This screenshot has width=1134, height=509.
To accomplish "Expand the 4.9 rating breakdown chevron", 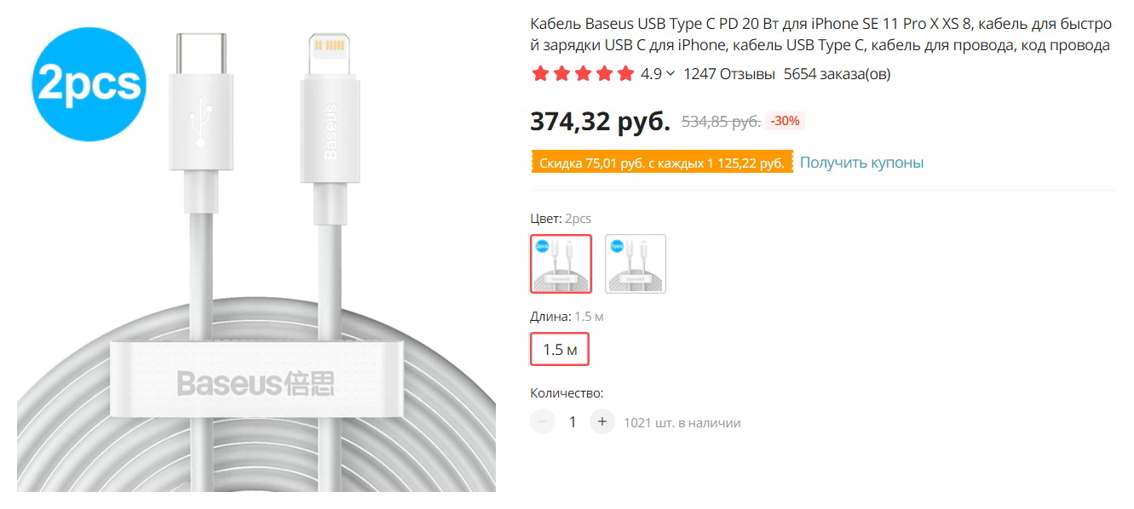I will click(x=671, y=74).
